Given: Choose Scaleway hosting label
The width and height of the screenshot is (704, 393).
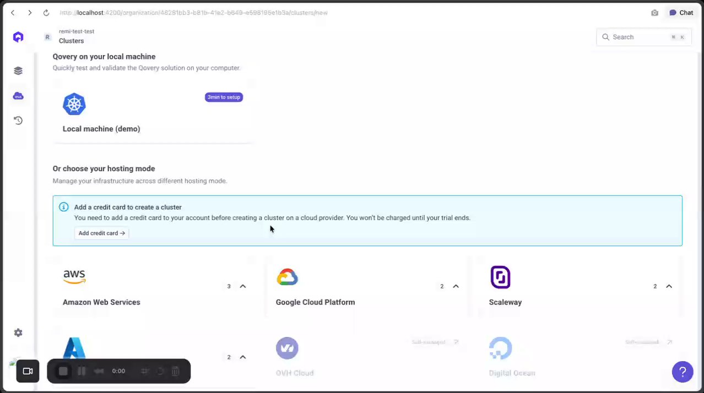Looking at the screenshot, I should [x=505, y=302].
